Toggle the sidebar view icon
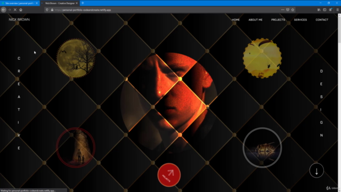 (324, 10)
